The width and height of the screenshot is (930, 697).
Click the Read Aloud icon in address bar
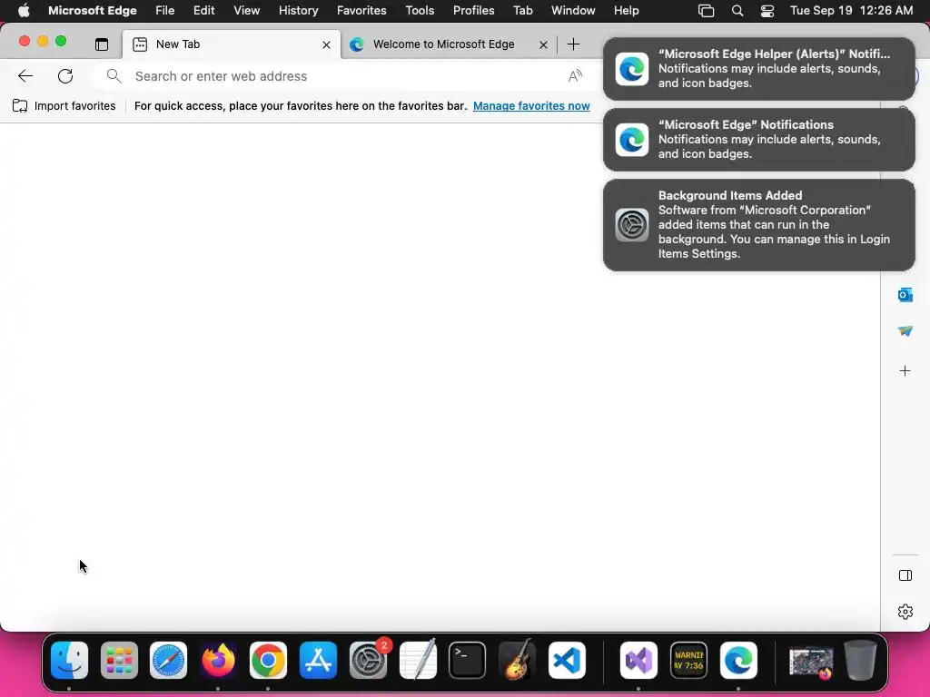[x=575, y=76]
